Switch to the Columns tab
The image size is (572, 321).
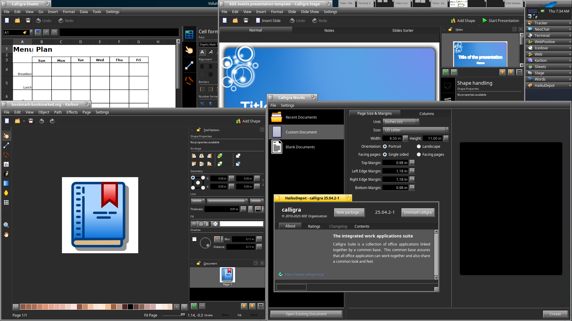pos(426,114)
